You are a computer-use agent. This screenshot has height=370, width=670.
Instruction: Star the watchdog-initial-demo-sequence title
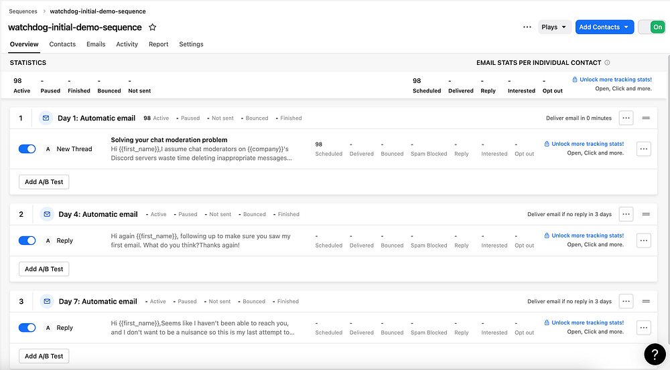pyautogui.click(x=152, y=27)
